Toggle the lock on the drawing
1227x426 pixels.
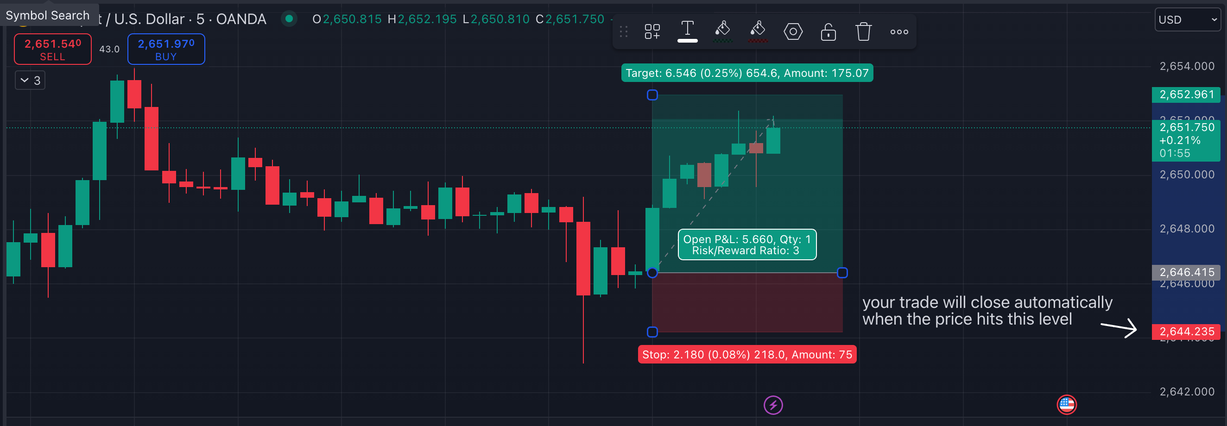click(829, 32)
